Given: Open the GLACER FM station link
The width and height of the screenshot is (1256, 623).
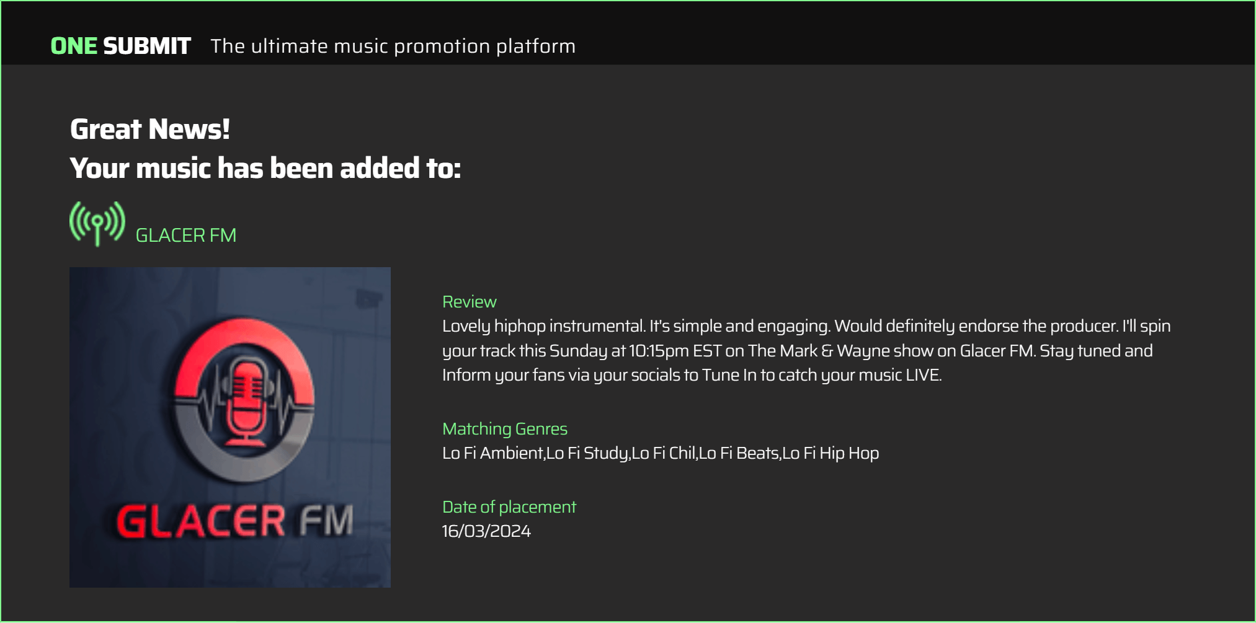Looking at the screenshot, I should [x=186, y=236].
